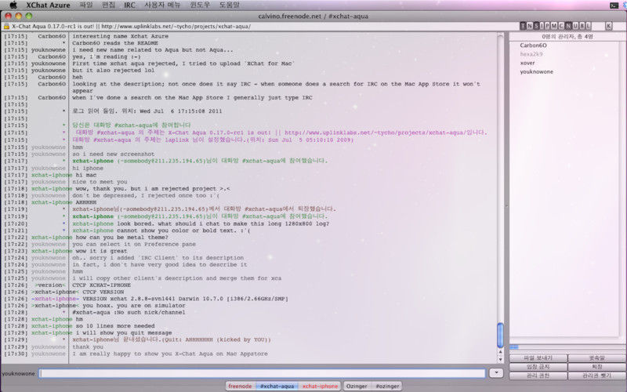Open the 파일 menu
Viewport: 627px width, 392px height.
(86, 5)
